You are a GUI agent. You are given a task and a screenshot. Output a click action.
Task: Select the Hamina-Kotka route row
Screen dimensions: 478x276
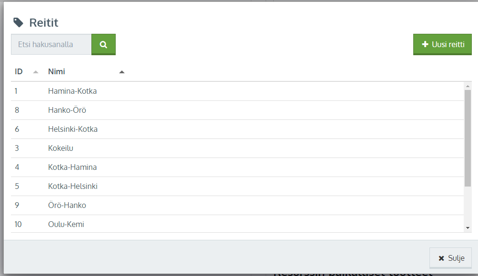coord(72,91)
